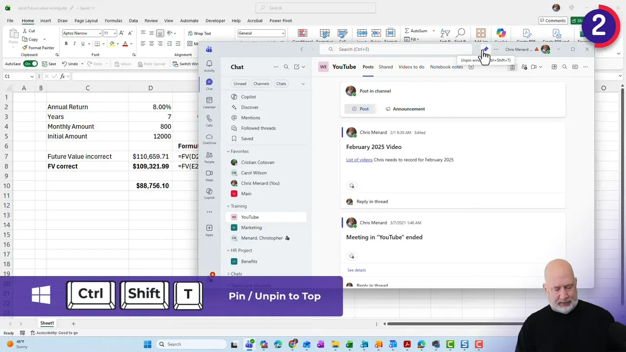Toggle bold formatting in Excel

coord(66,43)
